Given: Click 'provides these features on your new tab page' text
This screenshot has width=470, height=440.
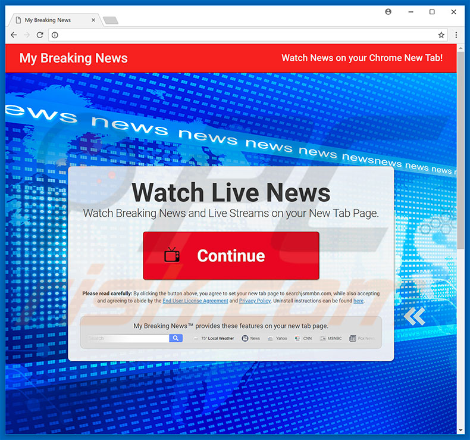Looking at the screenshot, I should (262, 326).
